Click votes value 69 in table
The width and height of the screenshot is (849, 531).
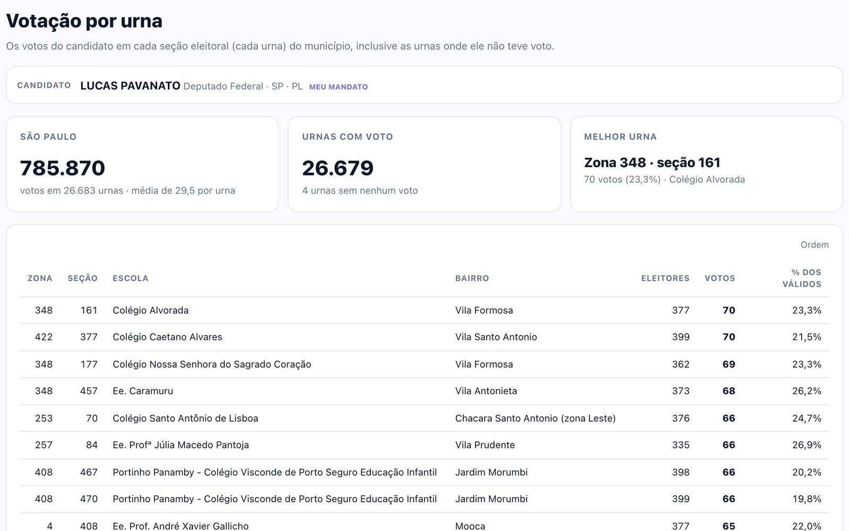729,364
